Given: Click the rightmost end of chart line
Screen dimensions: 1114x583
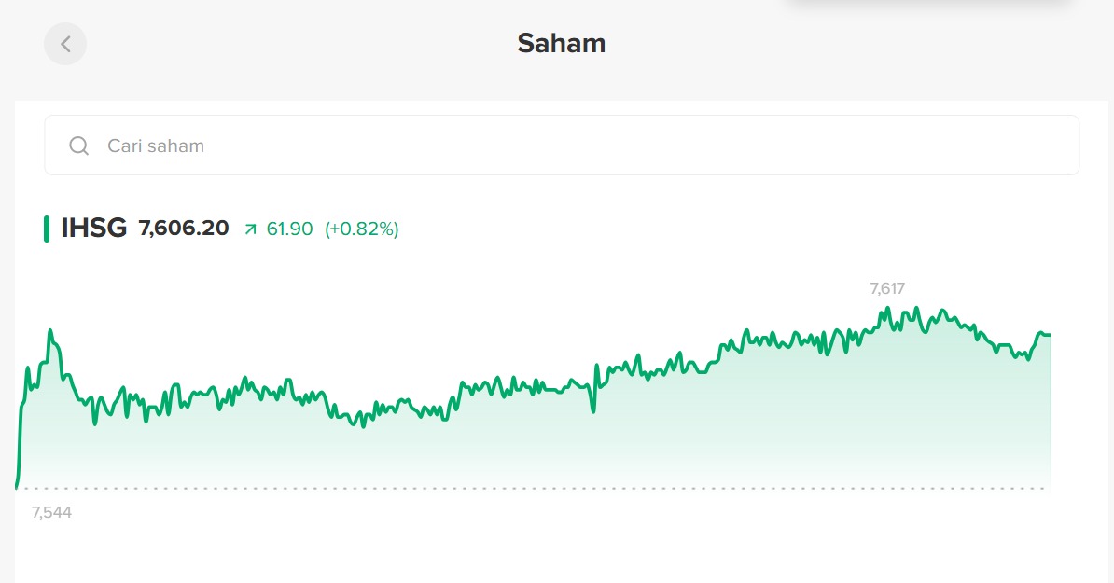Looking at the screenshot, I should 1050,334.
